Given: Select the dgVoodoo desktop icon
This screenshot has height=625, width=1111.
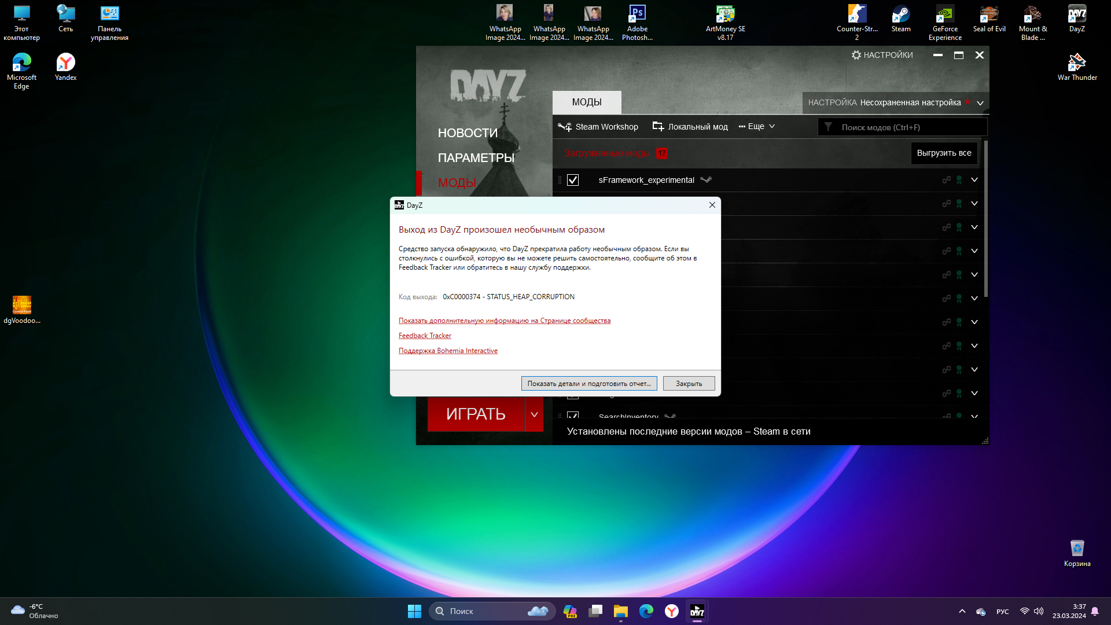Looking at the screenshot, I should [22, 310].
